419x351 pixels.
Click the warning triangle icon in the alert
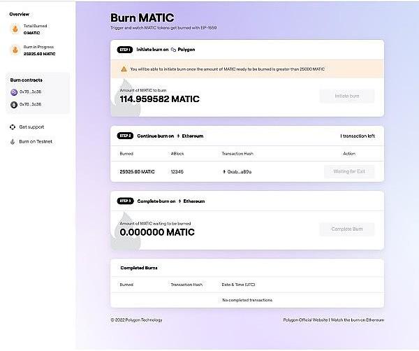tap(124, 69)
